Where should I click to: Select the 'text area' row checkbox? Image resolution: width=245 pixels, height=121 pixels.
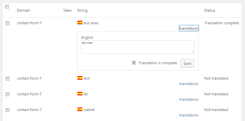[x=7, y=23]
